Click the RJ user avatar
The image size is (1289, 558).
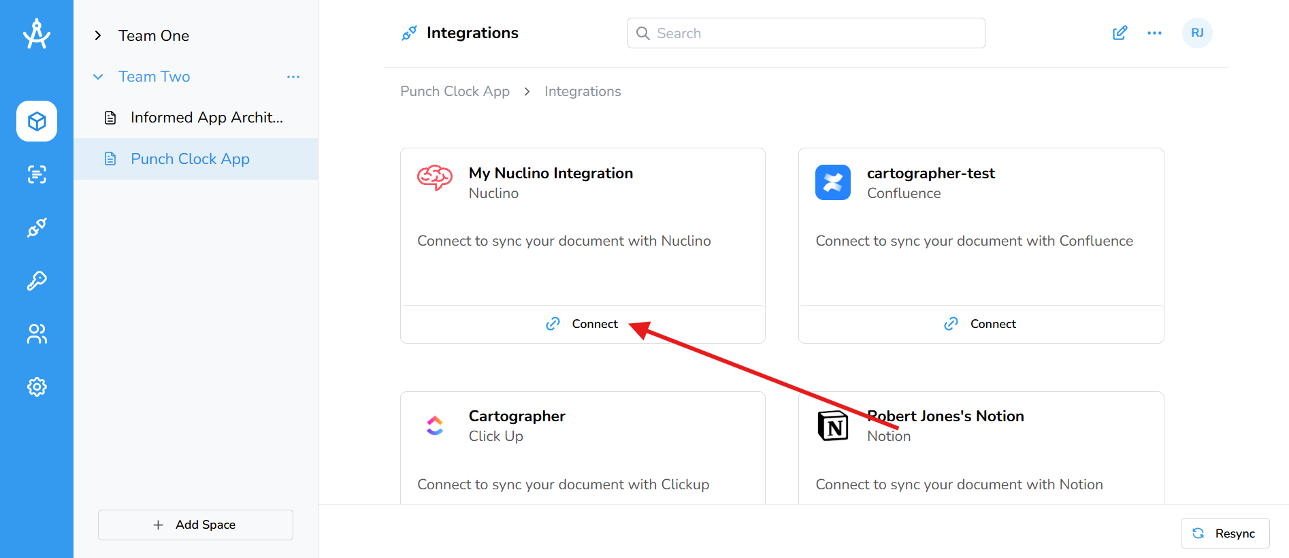tap(1197, 33)
